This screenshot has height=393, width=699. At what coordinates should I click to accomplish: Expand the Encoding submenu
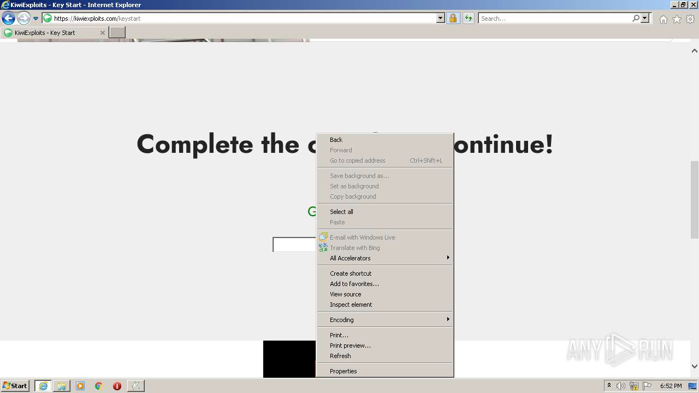click(385, 320)
